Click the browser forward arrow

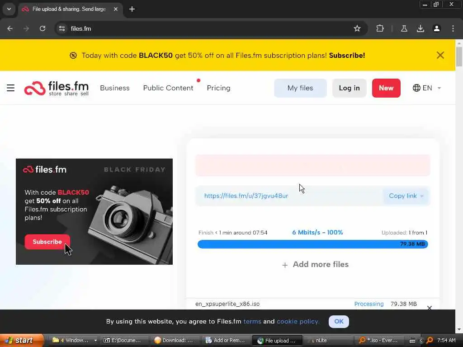26,28
